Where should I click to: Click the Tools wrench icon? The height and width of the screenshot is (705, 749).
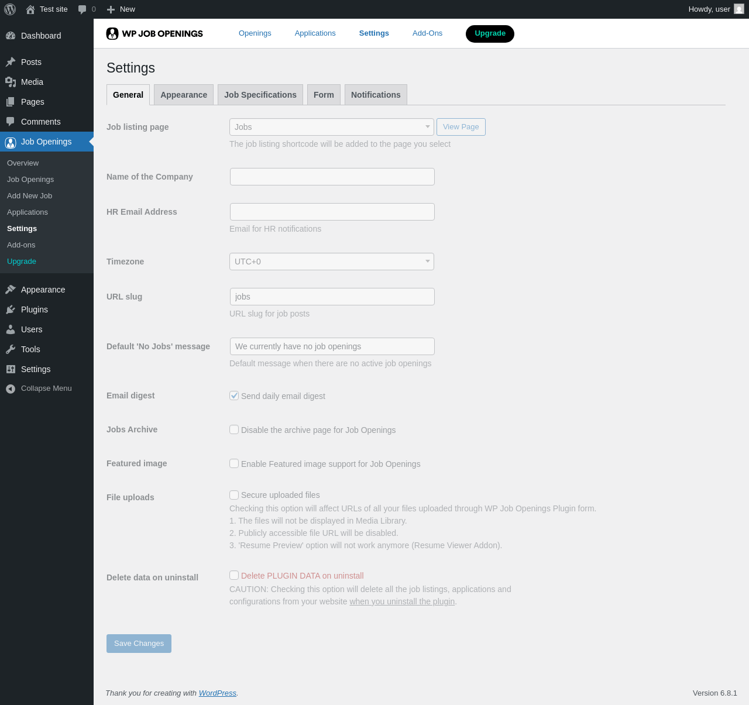11,349
